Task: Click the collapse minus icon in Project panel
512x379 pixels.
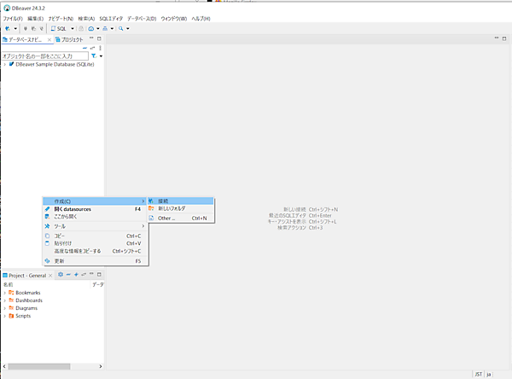Action: [68, 274]
